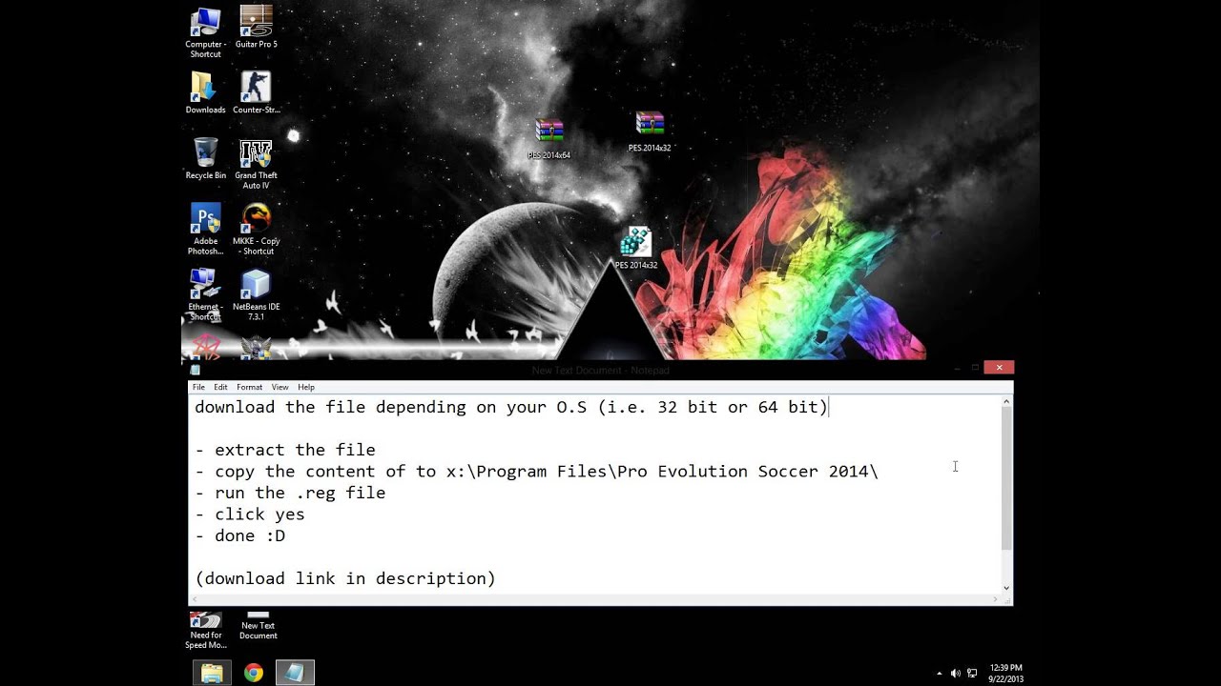The height and width of the screenshot is (686, 1221).
Task: Click the '- click yes' line
Action: (x=250, y=514)
